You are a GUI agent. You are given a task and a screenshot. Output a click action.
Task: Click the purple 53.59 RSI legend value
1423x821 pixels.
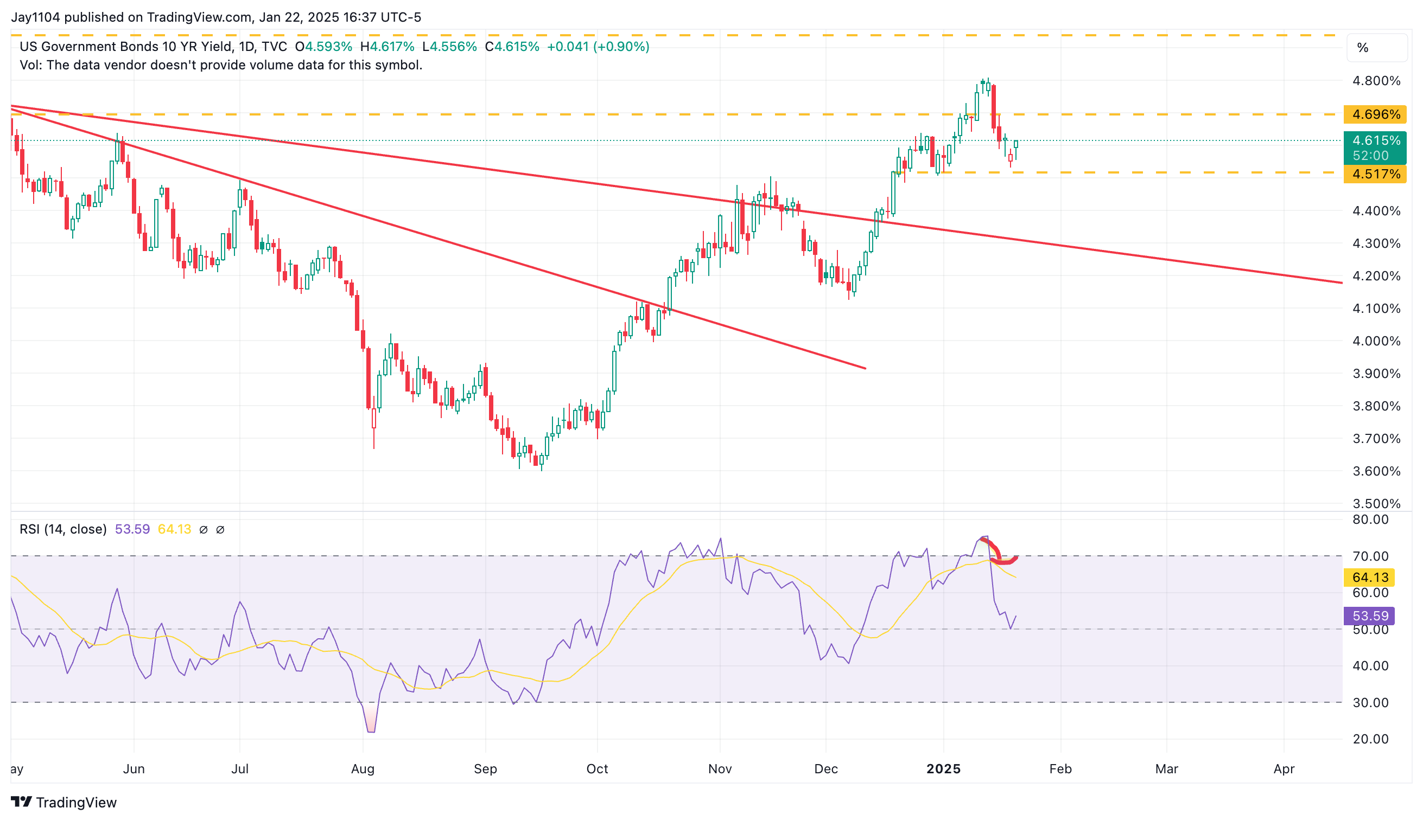tap(132, 529)
